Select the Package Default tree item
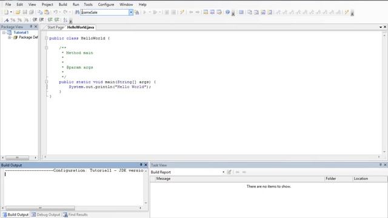Image resolution: width=388 pixels, height=218 pixels. click(28, 38)
